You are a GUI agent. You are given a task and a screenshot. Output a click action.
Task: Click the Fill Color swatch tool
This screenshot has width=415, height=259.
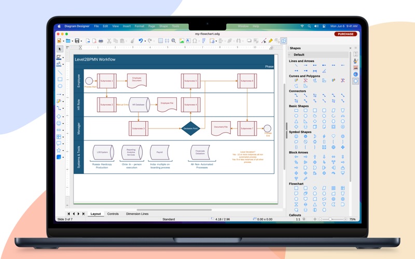click(x=59, y=64)
